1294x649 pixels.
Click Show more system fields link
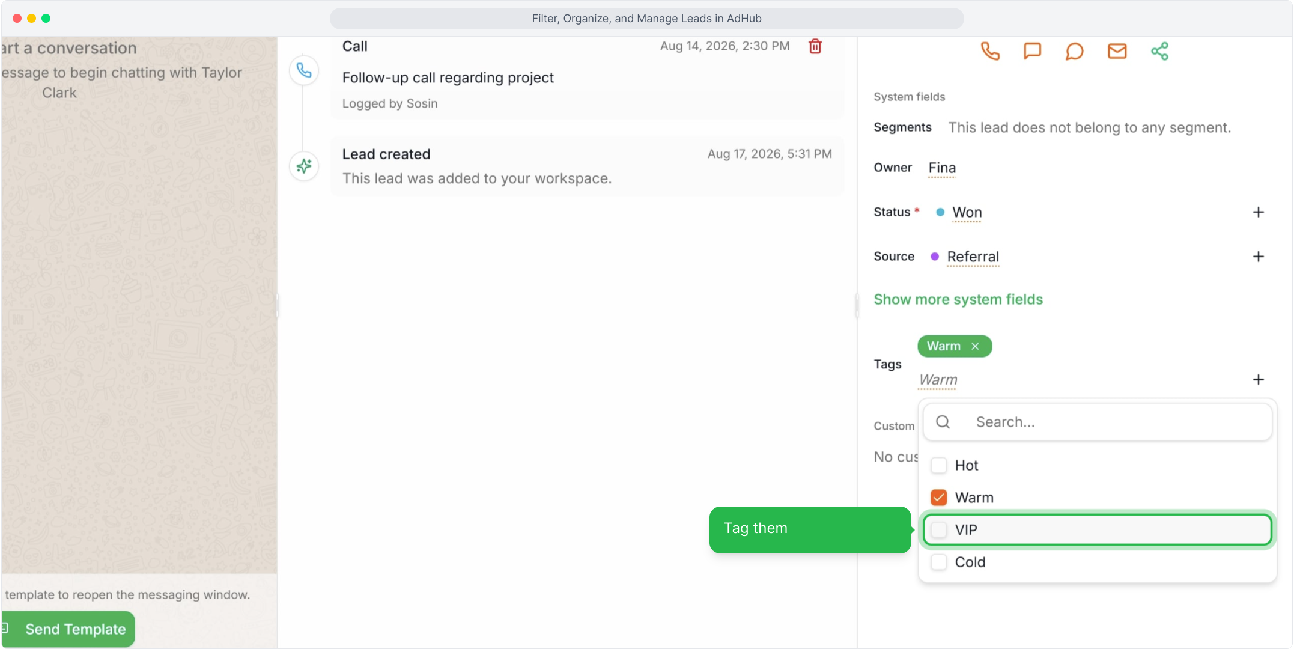958,299
